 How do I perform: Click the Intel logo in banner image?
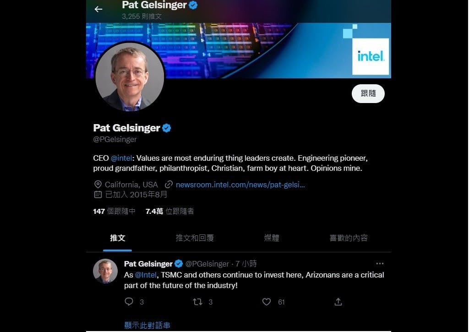pyautogui.click(x=370, y=56)
